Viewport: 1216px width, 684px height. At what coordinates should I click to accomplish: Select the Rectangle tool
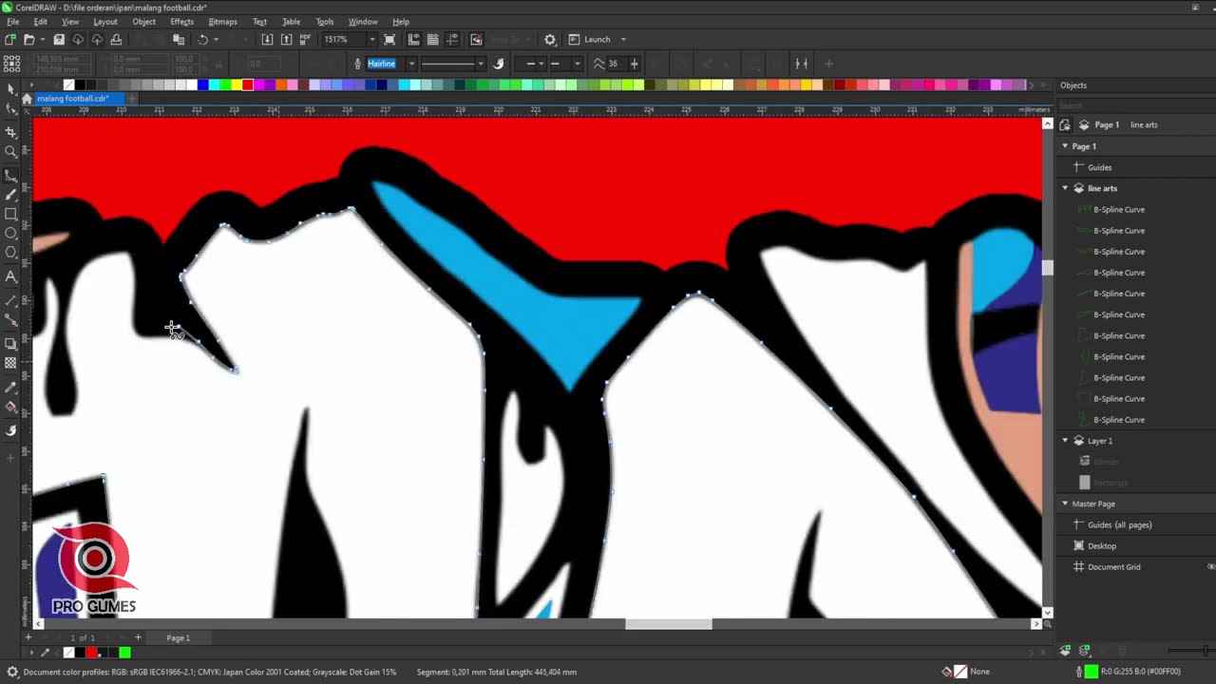tap(10, 214)
